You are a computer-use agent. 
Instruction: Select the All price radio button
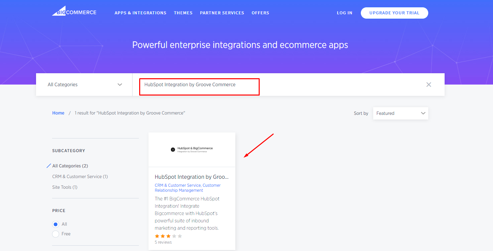56,224
